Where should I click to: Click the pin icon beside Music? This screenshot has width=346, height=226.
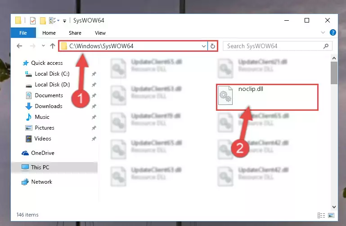(x=94, y=117)
